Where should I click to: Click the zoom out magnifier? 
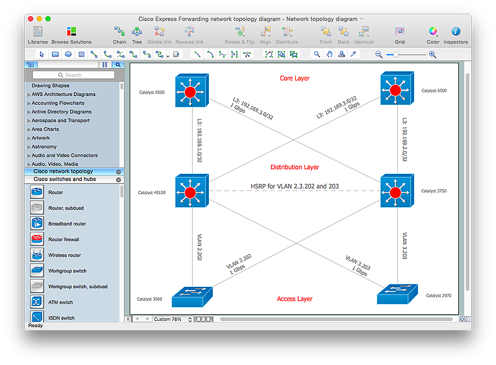(379, 55)
